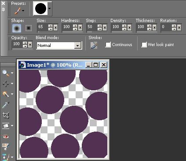Open the Rotation slider dropdown
Viewport: 186px width, 161px height.
pos(179,27)
